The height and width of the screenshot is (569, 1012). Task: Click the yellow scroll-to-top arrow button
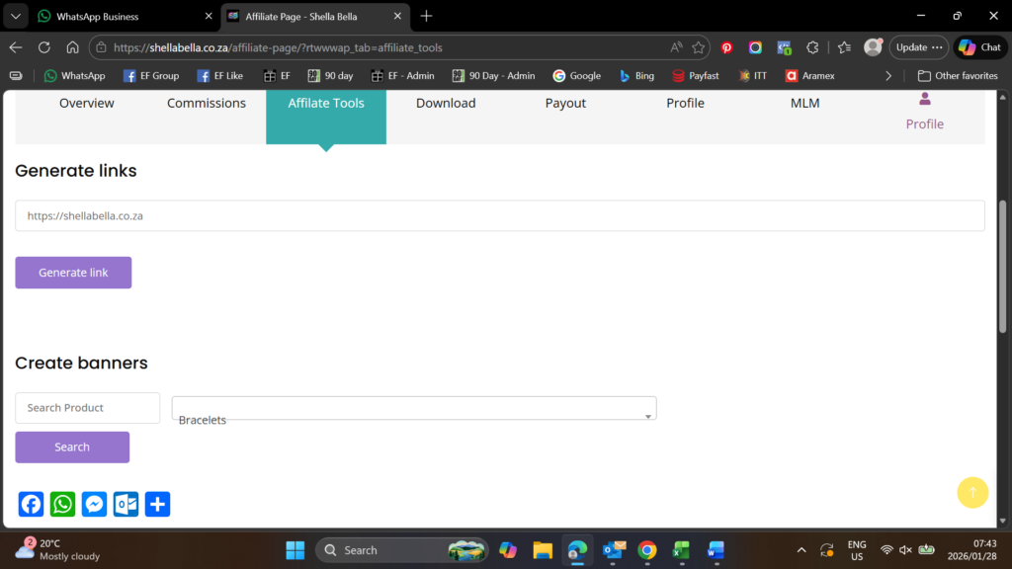coord(972,492)
